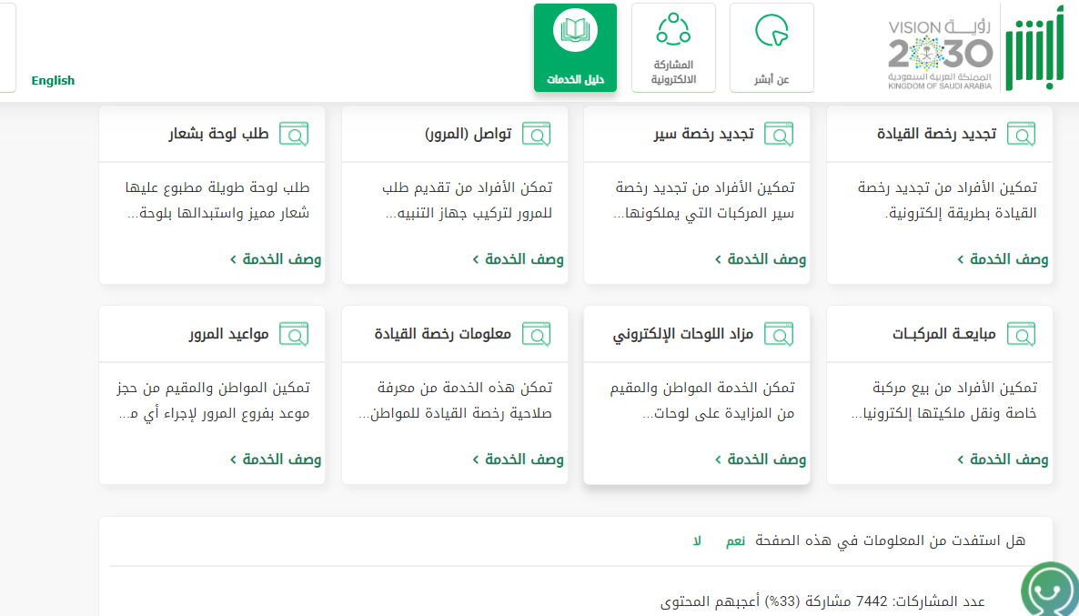1079x616 pixels.
Task: Switch language to English
Action: tap(53, 80)
